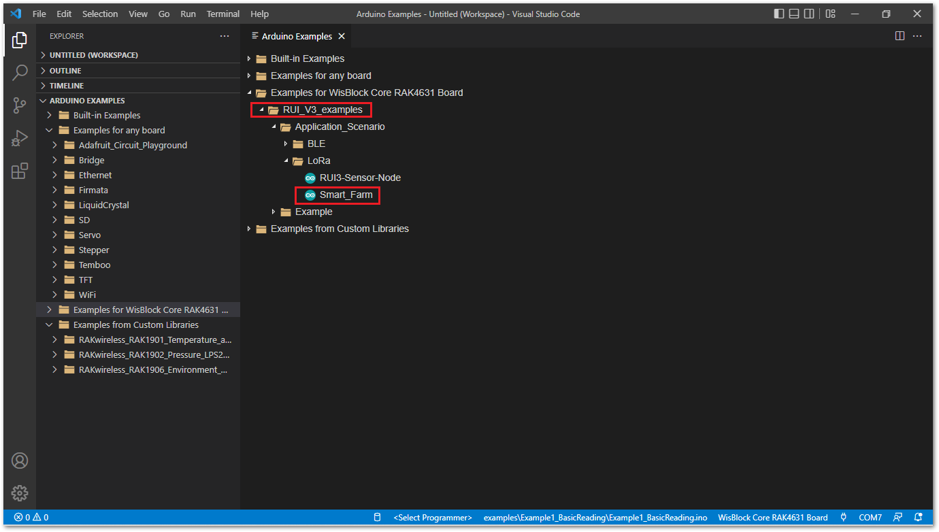Open the RUI3-Sensor-Node Arduino sketch icon
The width and height of the screenshot is (939, 532).
pos(310,178)
